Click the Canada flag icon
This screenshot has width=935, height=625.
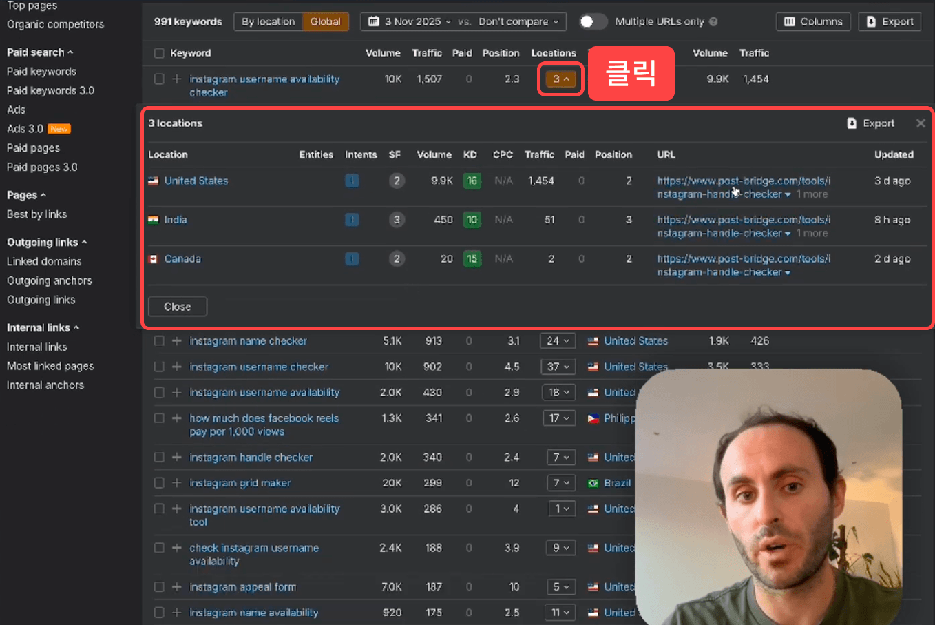point(154,259)
